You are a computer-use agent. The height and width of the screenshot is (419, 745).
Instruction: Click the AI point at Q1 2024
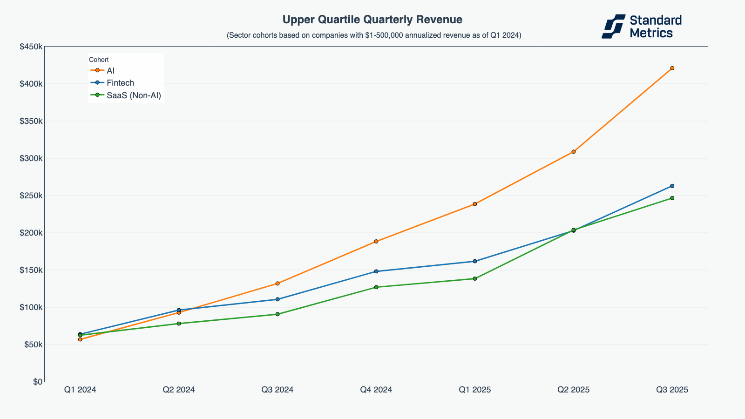coord(80,339)
